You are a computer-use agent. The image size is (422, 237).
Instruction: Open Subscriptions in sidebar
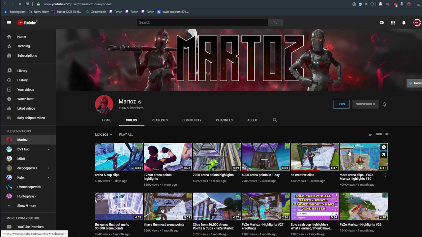tap(28, 56)
